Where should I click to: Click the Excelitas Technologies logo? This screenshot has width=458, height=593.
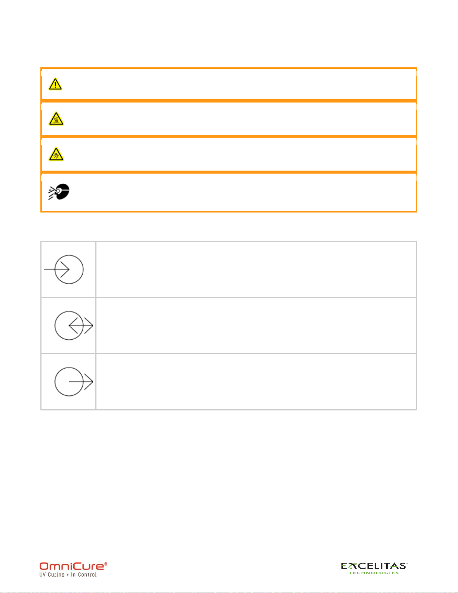click(374, 568)
